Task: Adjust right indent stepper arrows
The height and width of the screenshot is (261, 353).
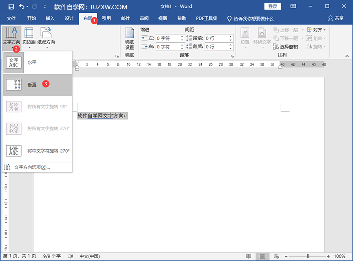Action: (x=182, y=47)
